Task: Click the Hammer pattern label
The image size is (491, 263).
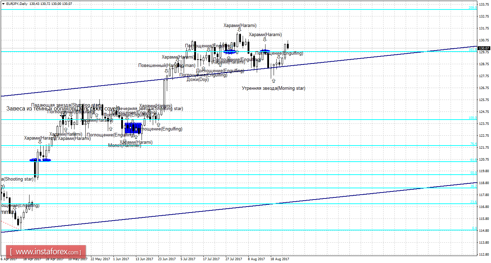Action: tap(124, 145)
